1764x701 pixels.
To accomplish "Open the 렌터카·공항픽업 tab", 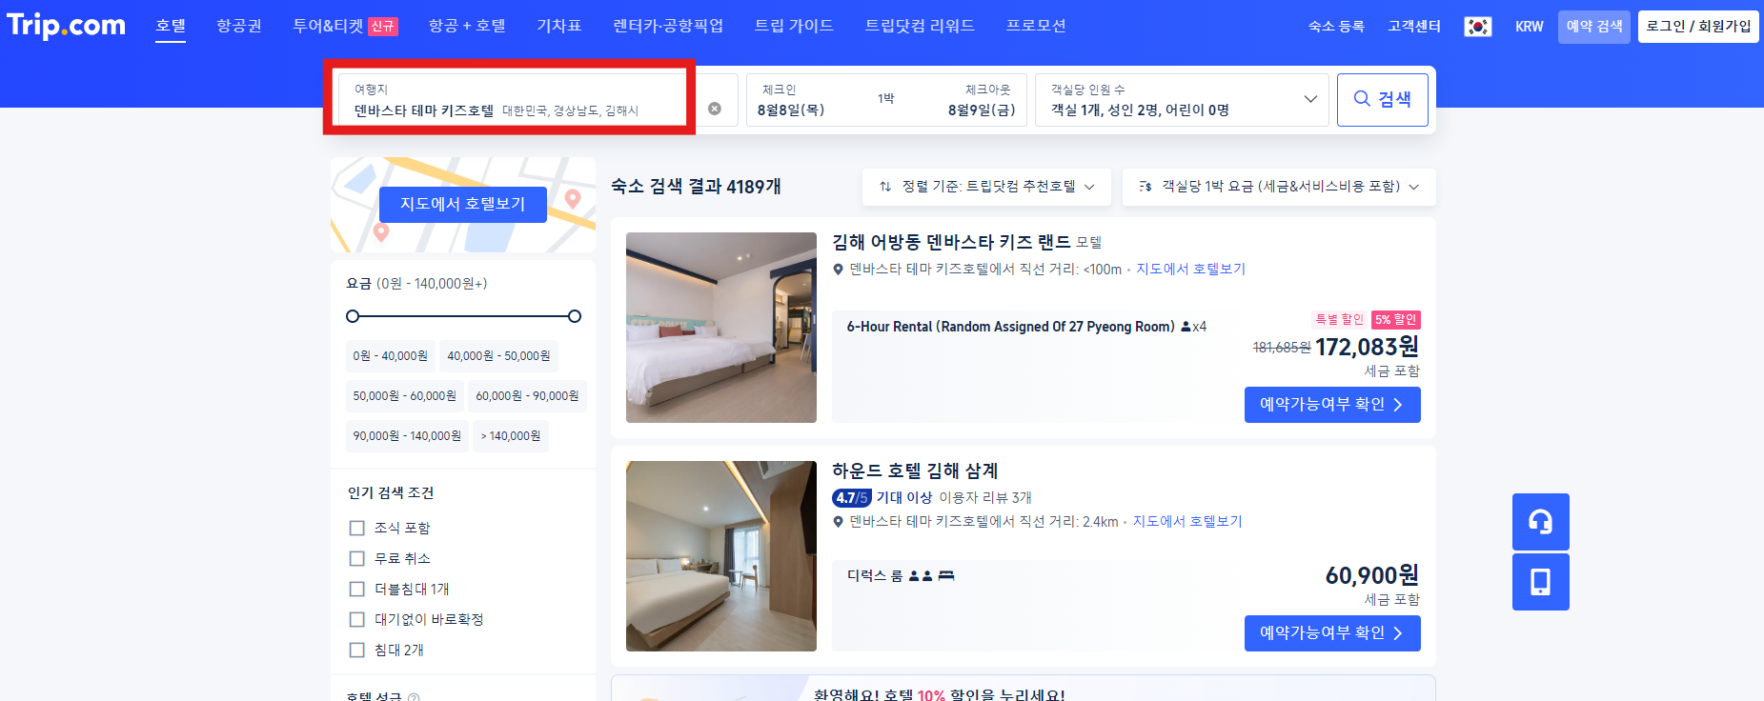I will coord(668,26).
